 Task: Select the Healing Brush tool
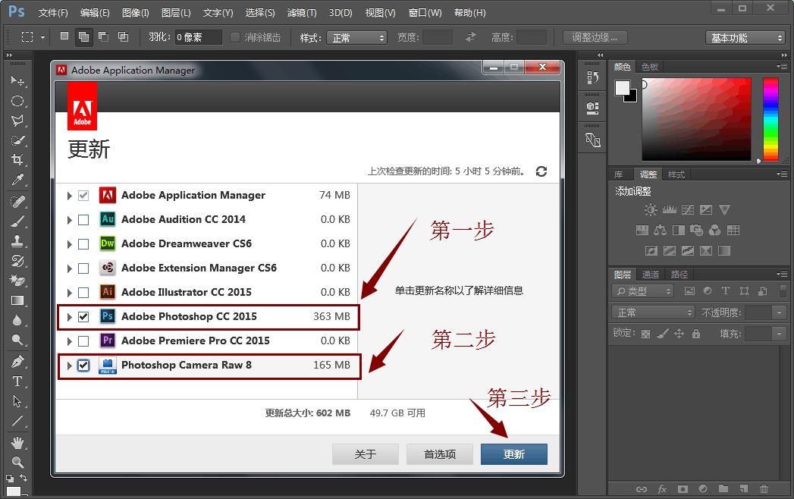17,202
